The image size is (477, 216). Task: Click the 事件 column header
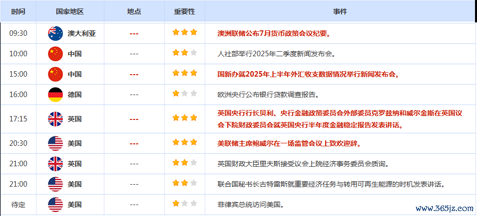(340, 11)
